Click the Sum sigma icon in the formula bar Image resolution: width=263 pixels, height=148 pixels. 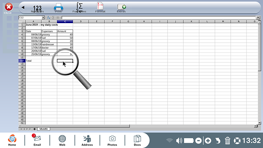(x=53, y=17)
